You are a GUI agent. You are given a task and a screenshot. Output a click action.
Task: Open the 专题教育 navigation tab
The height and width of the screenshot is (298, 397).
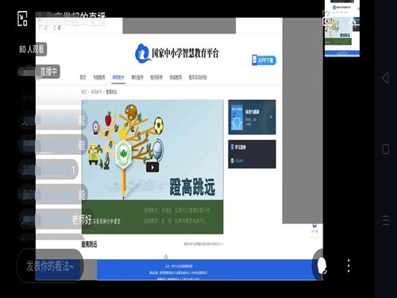pyautogui.click(x=99, y=77)
